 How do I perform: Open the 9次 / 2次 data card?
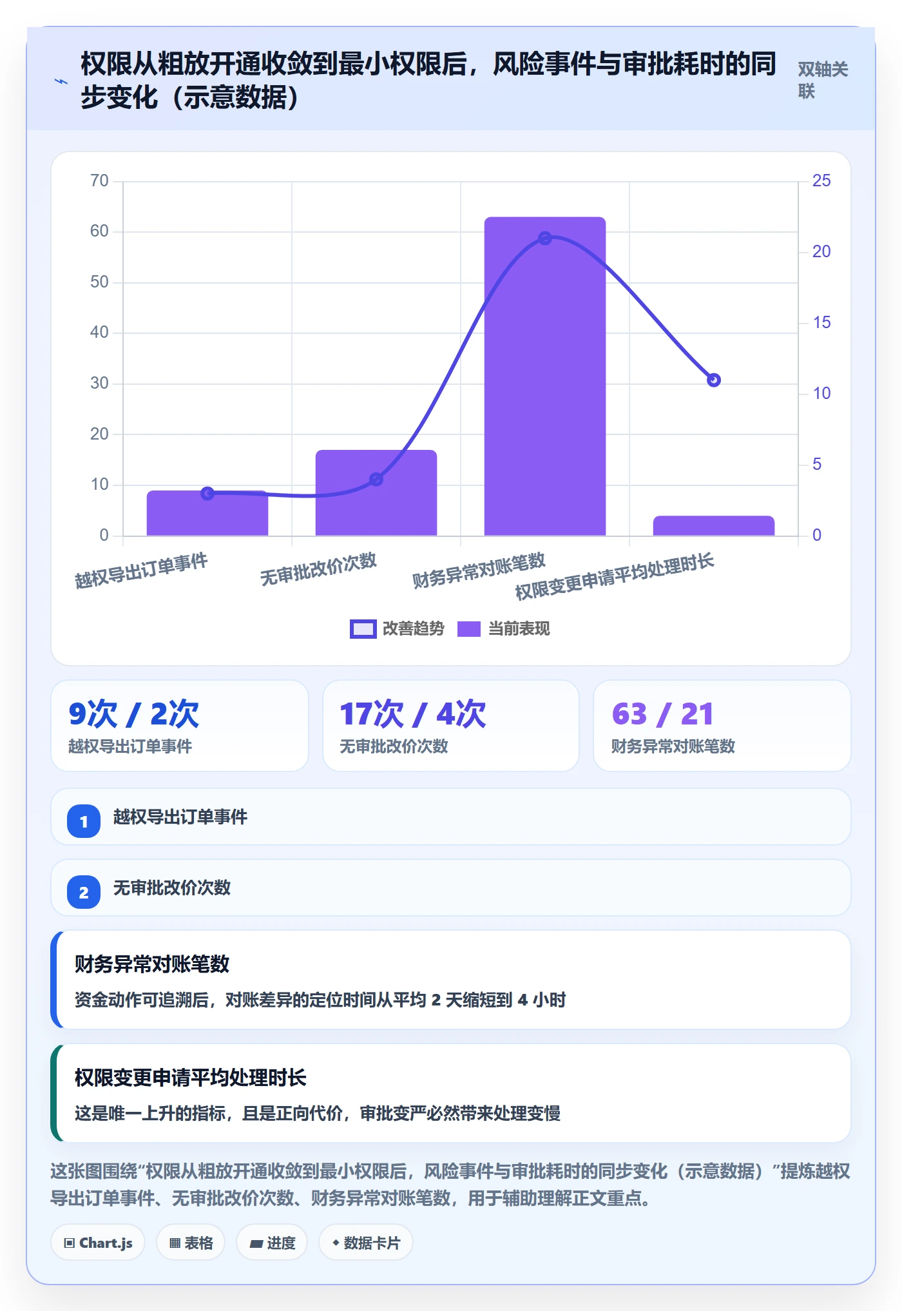180,726
